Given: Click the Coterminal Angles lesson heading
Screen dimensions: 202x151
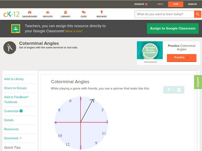Looking at the screenshot, I should tap(70, 82).
